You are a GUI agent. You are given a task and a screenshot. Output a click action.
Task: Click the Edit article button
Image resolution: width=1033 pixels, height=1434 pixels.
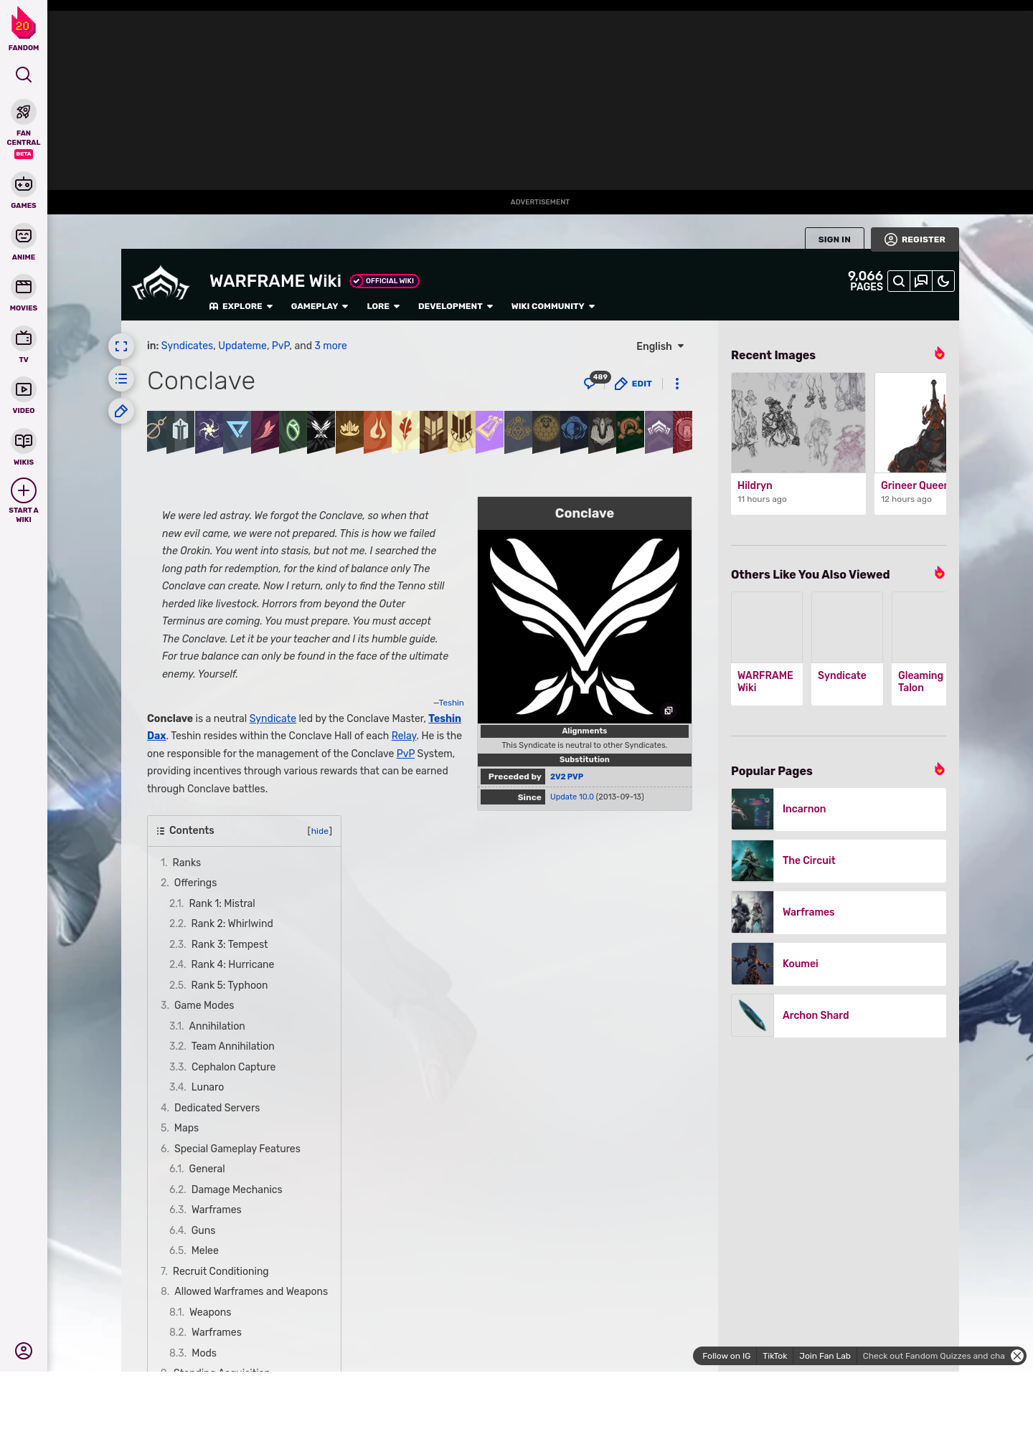click(x=633, y=384)
